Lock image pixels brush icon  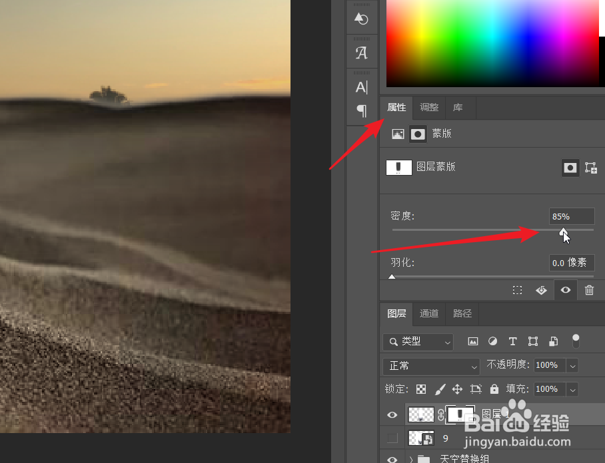coord(440,389)
